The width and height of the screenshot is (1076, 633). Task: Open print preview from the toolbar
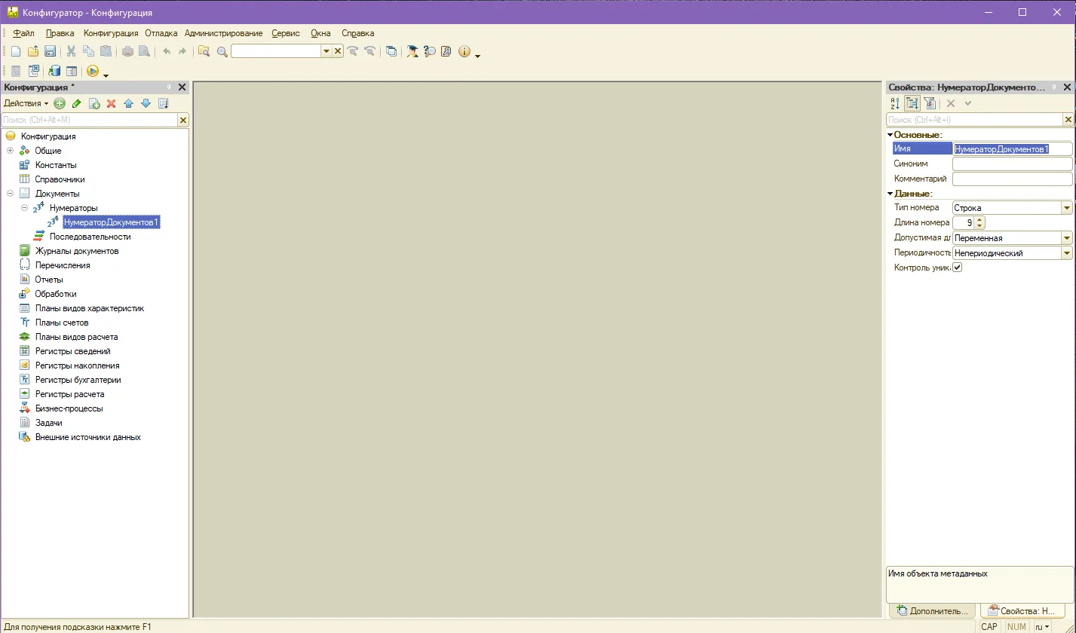tap(144, 51)
